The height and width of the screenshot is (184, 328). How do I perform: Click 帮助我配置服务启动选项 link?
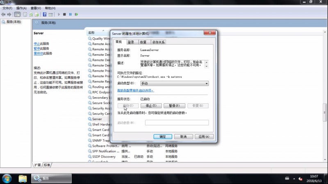point(136,91)
